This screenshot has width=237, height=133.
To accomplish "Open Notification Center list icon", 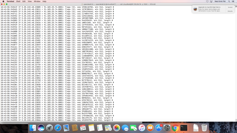I will pos(233,1).
